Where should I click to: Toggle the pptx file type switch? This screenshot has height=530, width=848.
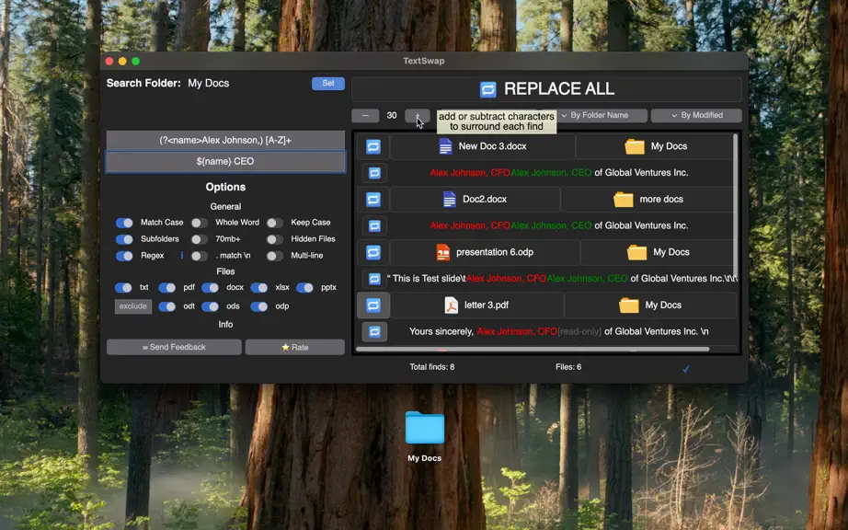[x=304, y=288]
